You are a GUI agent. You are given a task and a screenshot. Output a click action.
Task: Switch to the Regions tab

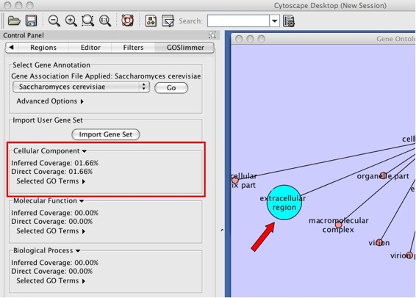coord(43,48)
